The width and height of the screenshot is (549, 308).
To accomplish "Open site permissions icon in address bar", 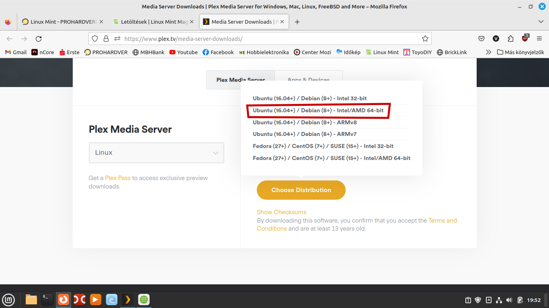I will point(117,39).
